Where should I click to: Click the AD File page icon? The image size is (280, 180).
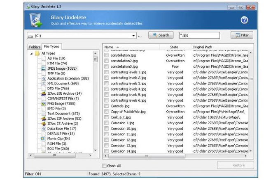click(44, 58)
